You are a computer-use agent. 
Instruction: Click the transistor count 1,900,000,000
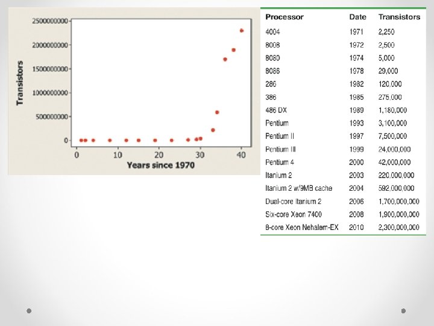click(x=399, y=214)
